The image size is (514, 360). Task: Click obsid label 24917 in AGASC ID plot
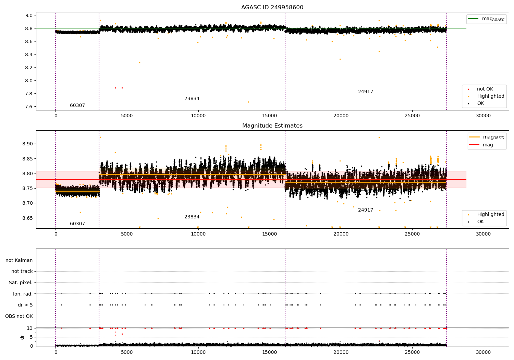(366, 92)
